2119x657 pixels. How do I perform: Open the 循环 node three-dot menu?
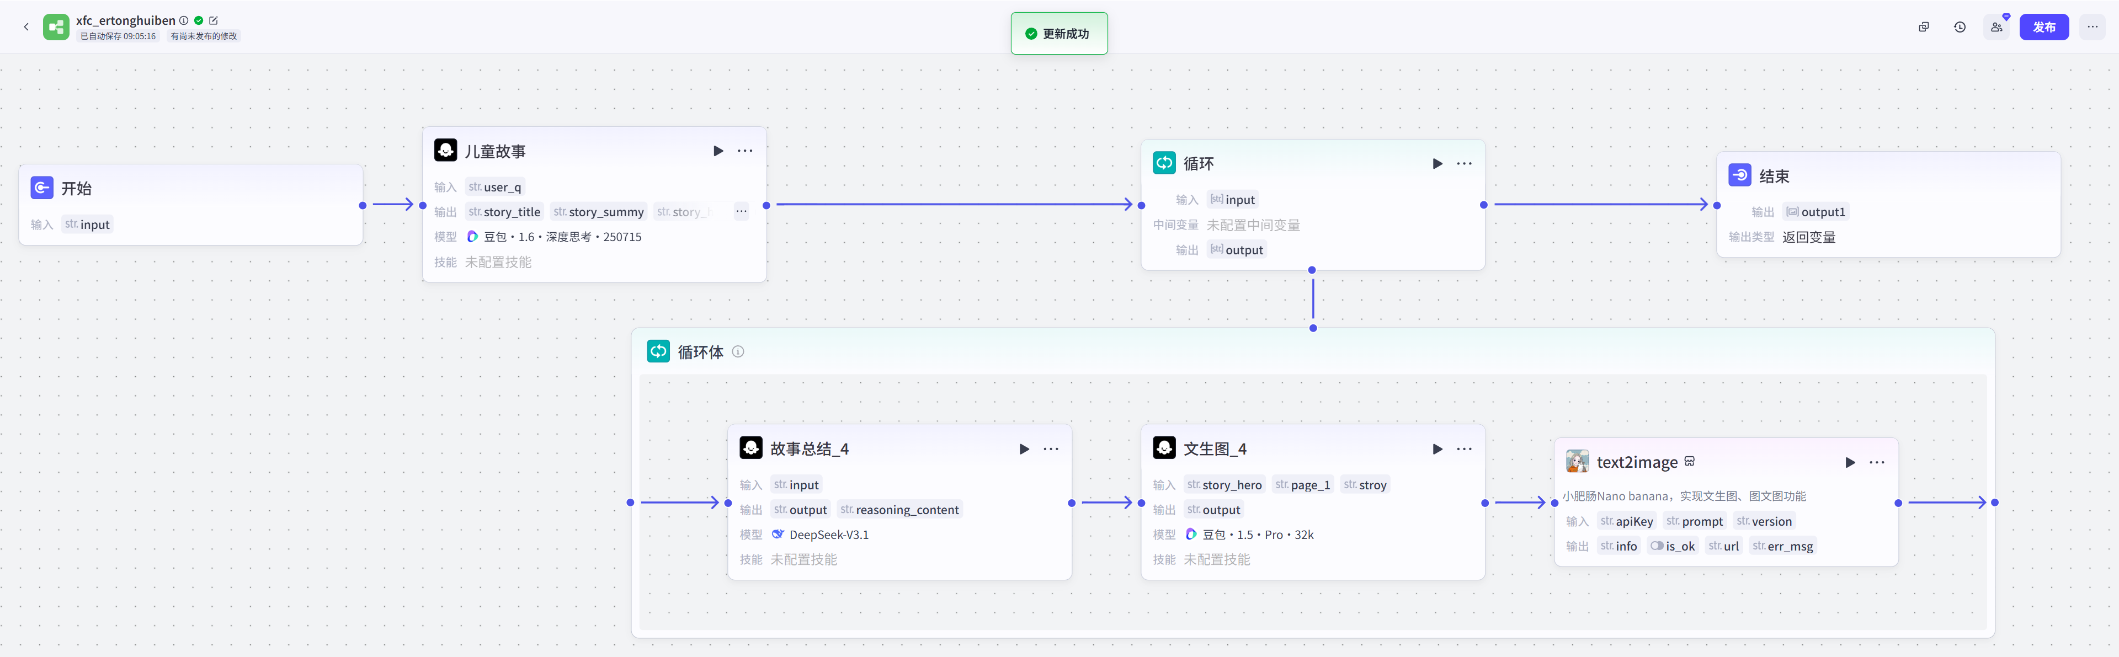coord(1464,164)
